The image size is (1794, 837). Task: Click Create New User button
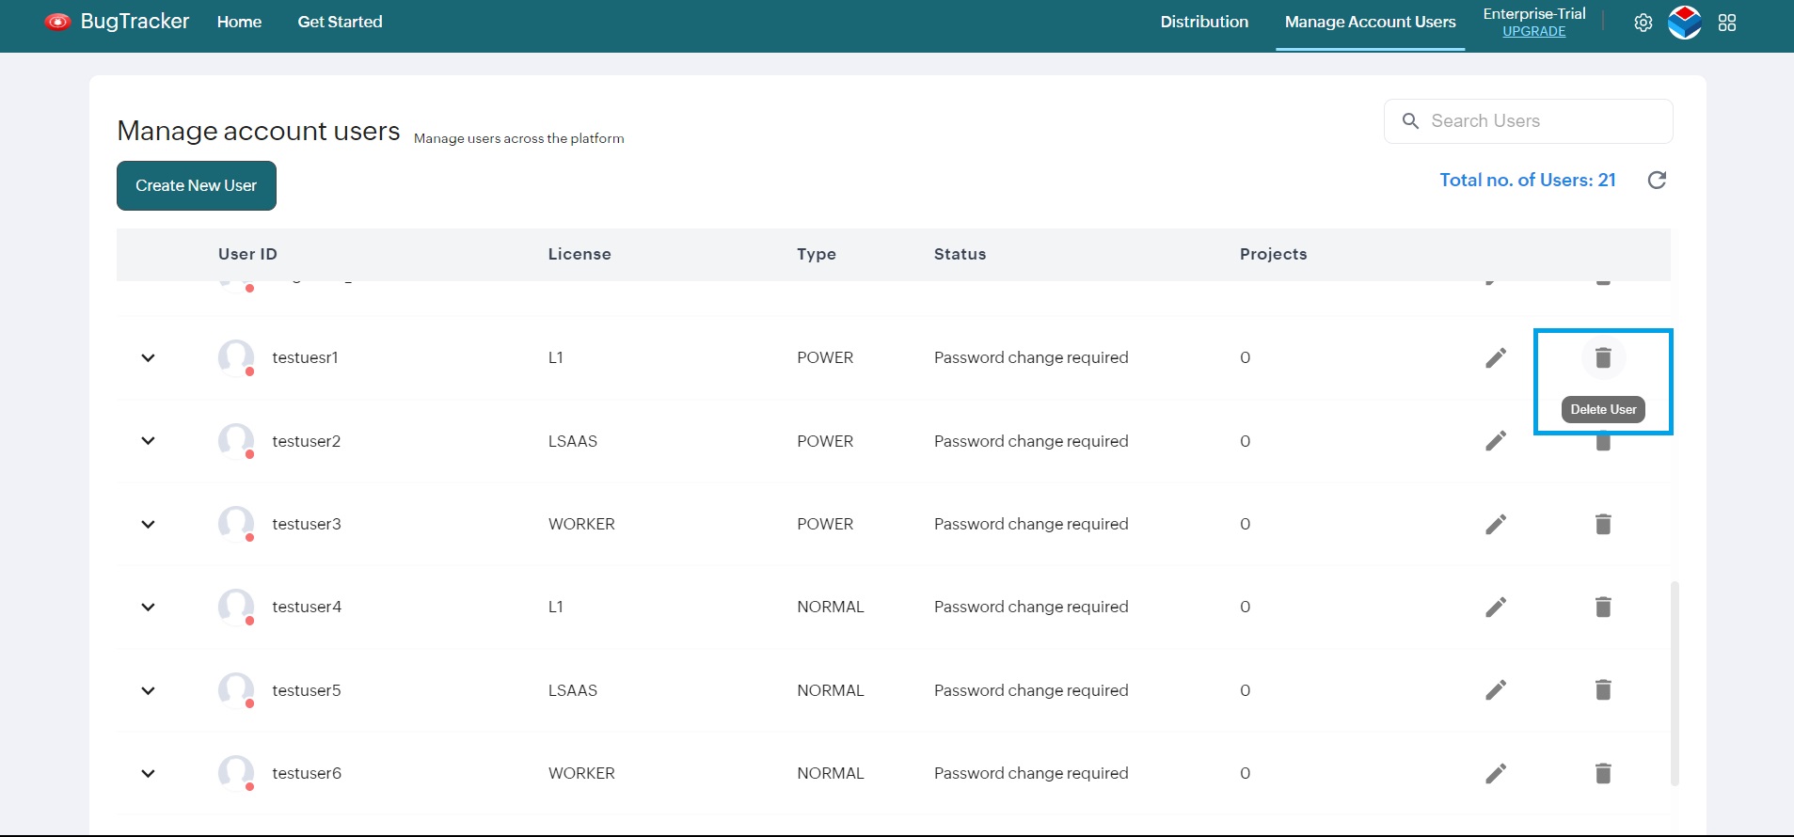(x=197, y=185)
